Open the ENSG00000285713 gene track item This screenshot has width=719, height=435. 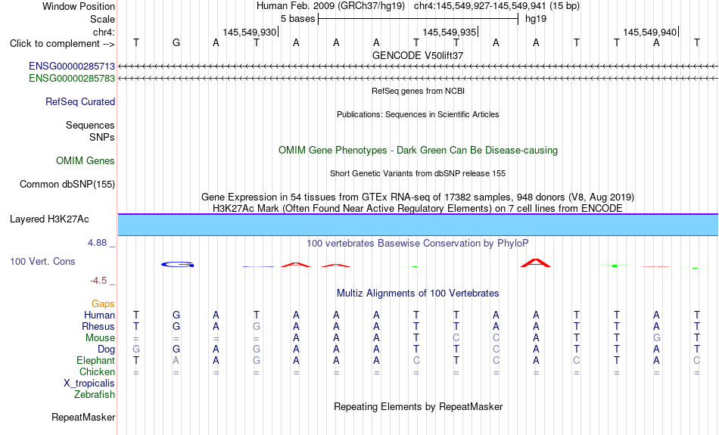click(x=72, y=67)
